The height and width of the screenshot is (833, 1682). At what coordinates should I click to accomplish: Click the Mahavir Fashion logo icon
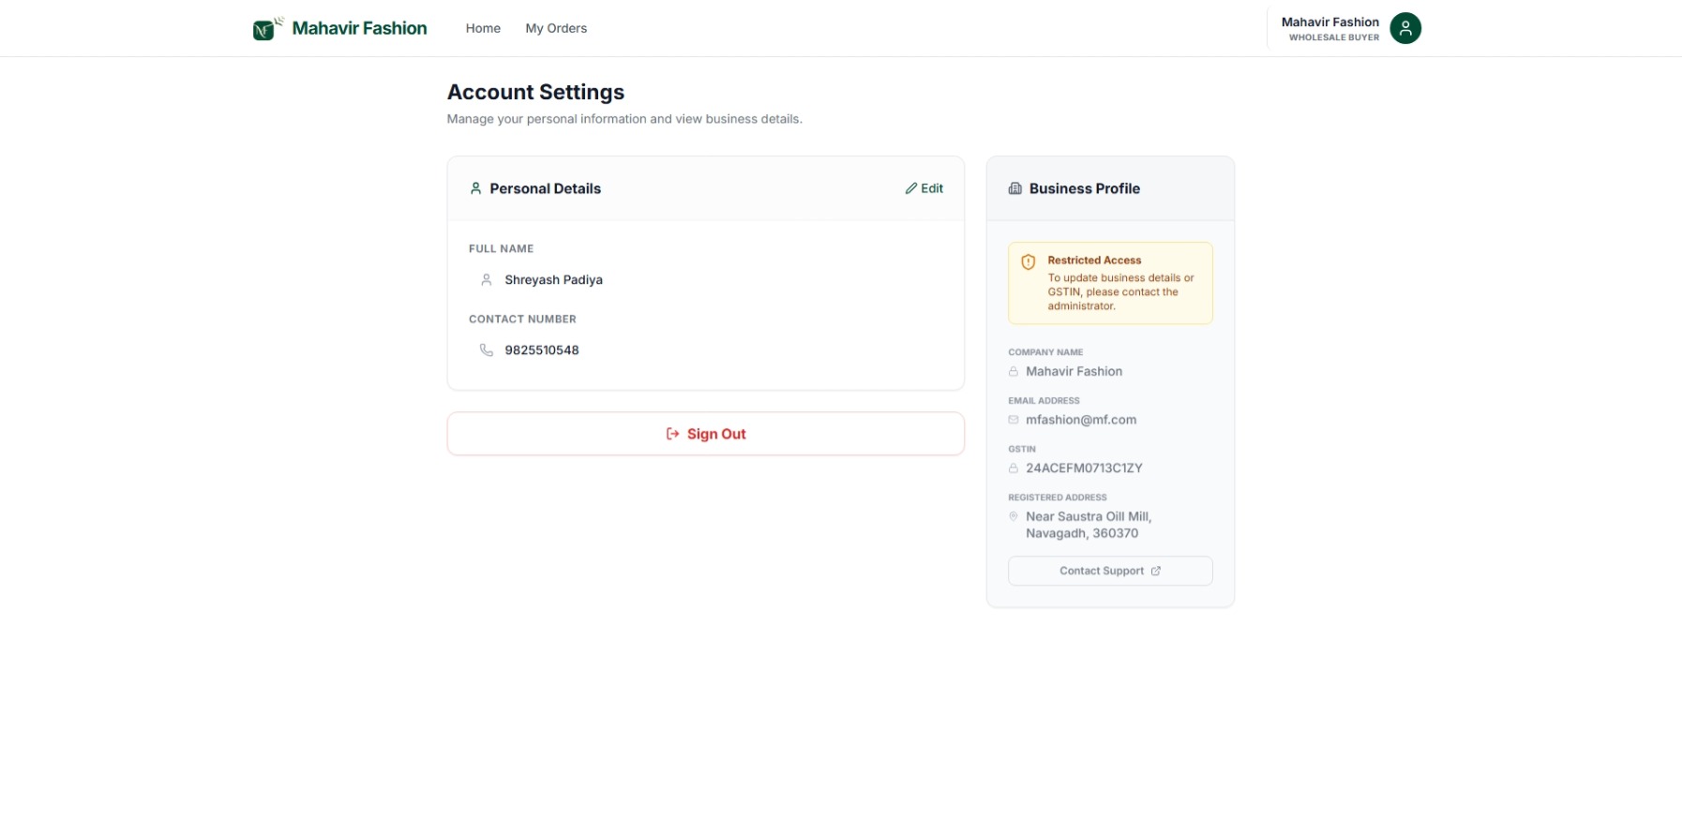[x=265, y=29]
